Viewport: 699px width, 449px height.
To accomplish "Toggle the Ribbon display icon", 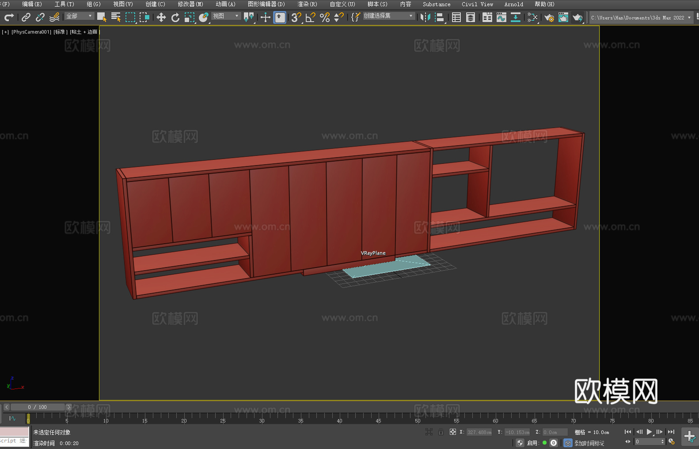I will click(487, 17).
